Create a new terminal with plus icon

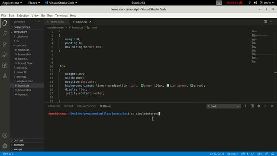tap(245, 106)
